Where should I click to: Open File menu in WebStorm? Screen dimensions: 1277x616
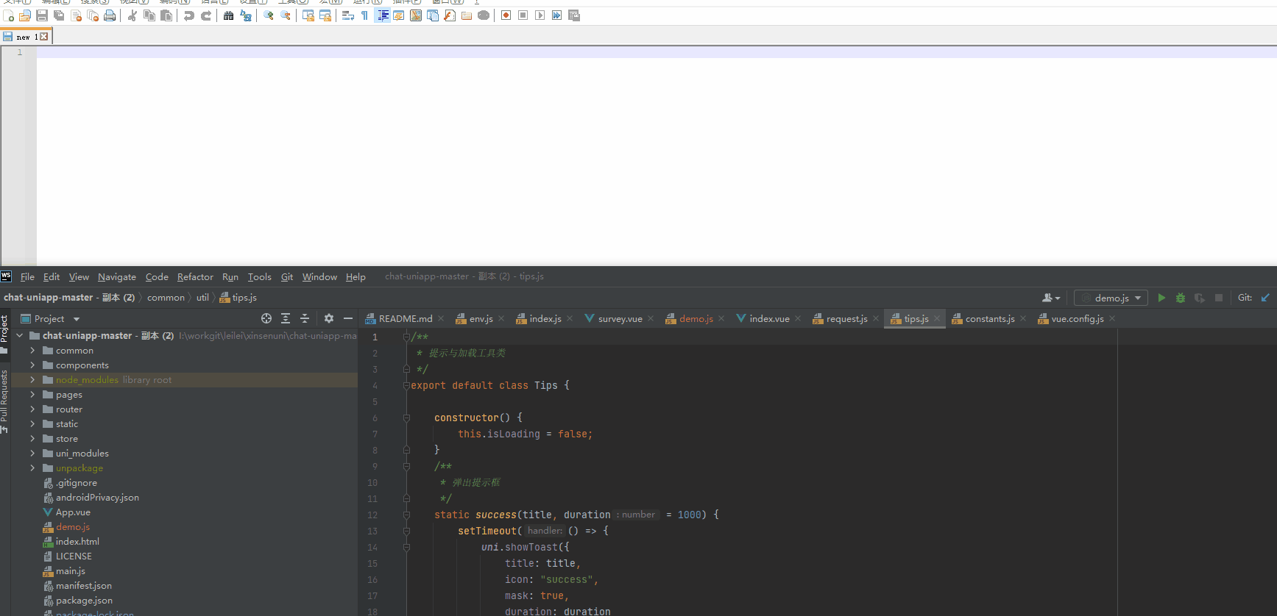tap(27, 277)
